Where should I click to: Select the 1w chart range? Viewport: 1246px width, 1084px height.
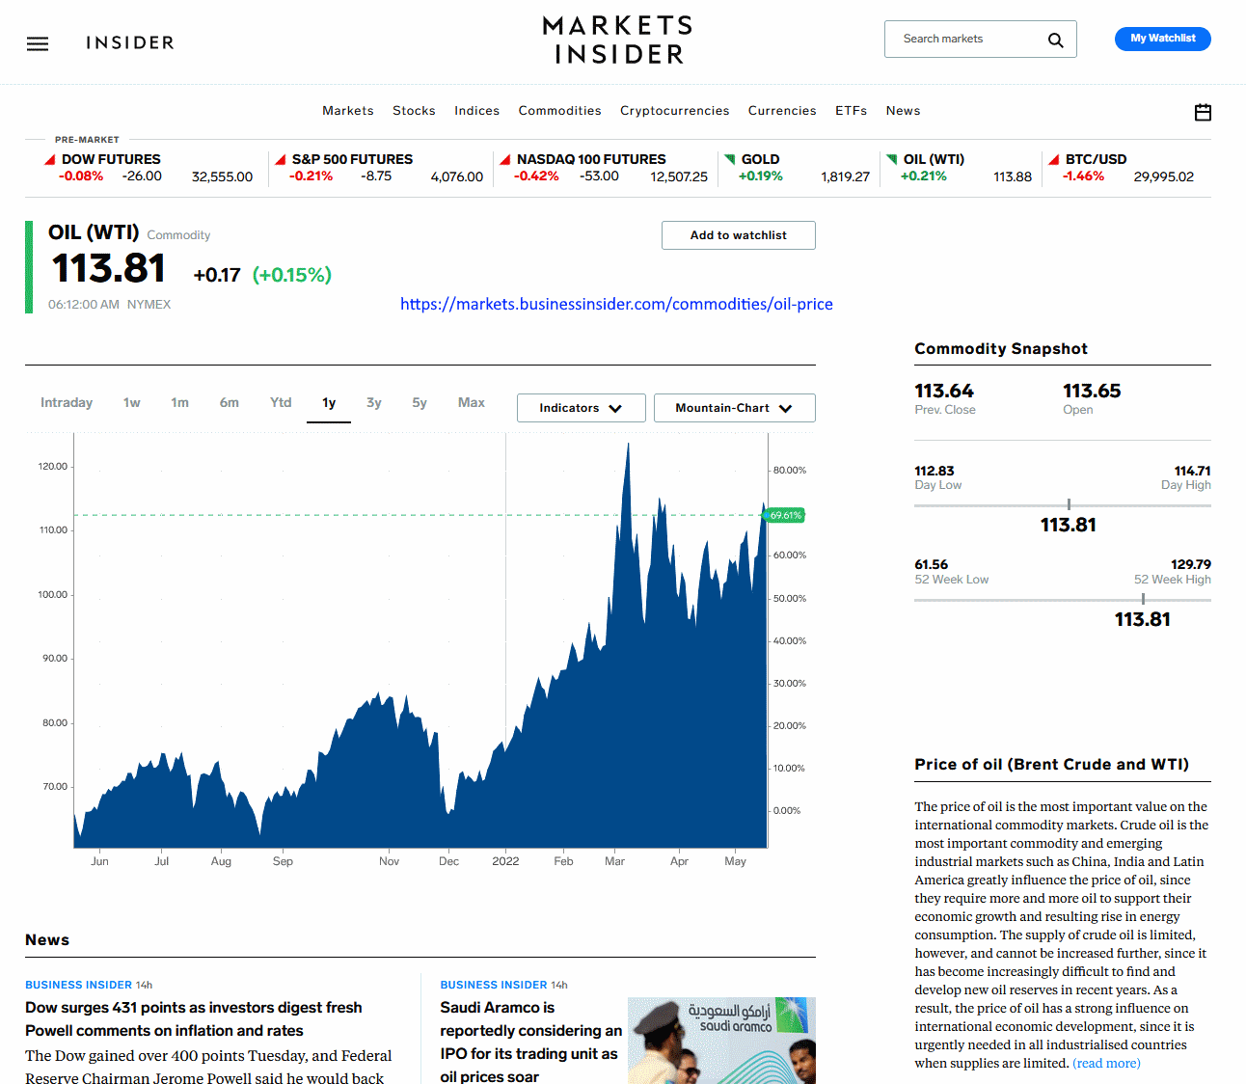[x=132, y=402]
